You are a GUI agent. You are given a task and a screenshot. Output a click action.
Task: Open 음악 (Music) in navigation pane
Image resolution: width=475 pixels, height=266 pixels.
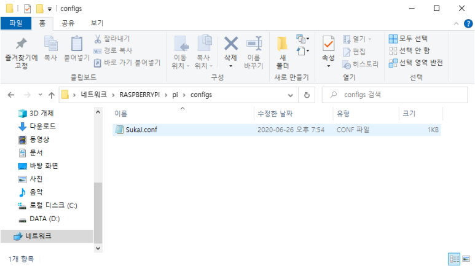[30, 192]
